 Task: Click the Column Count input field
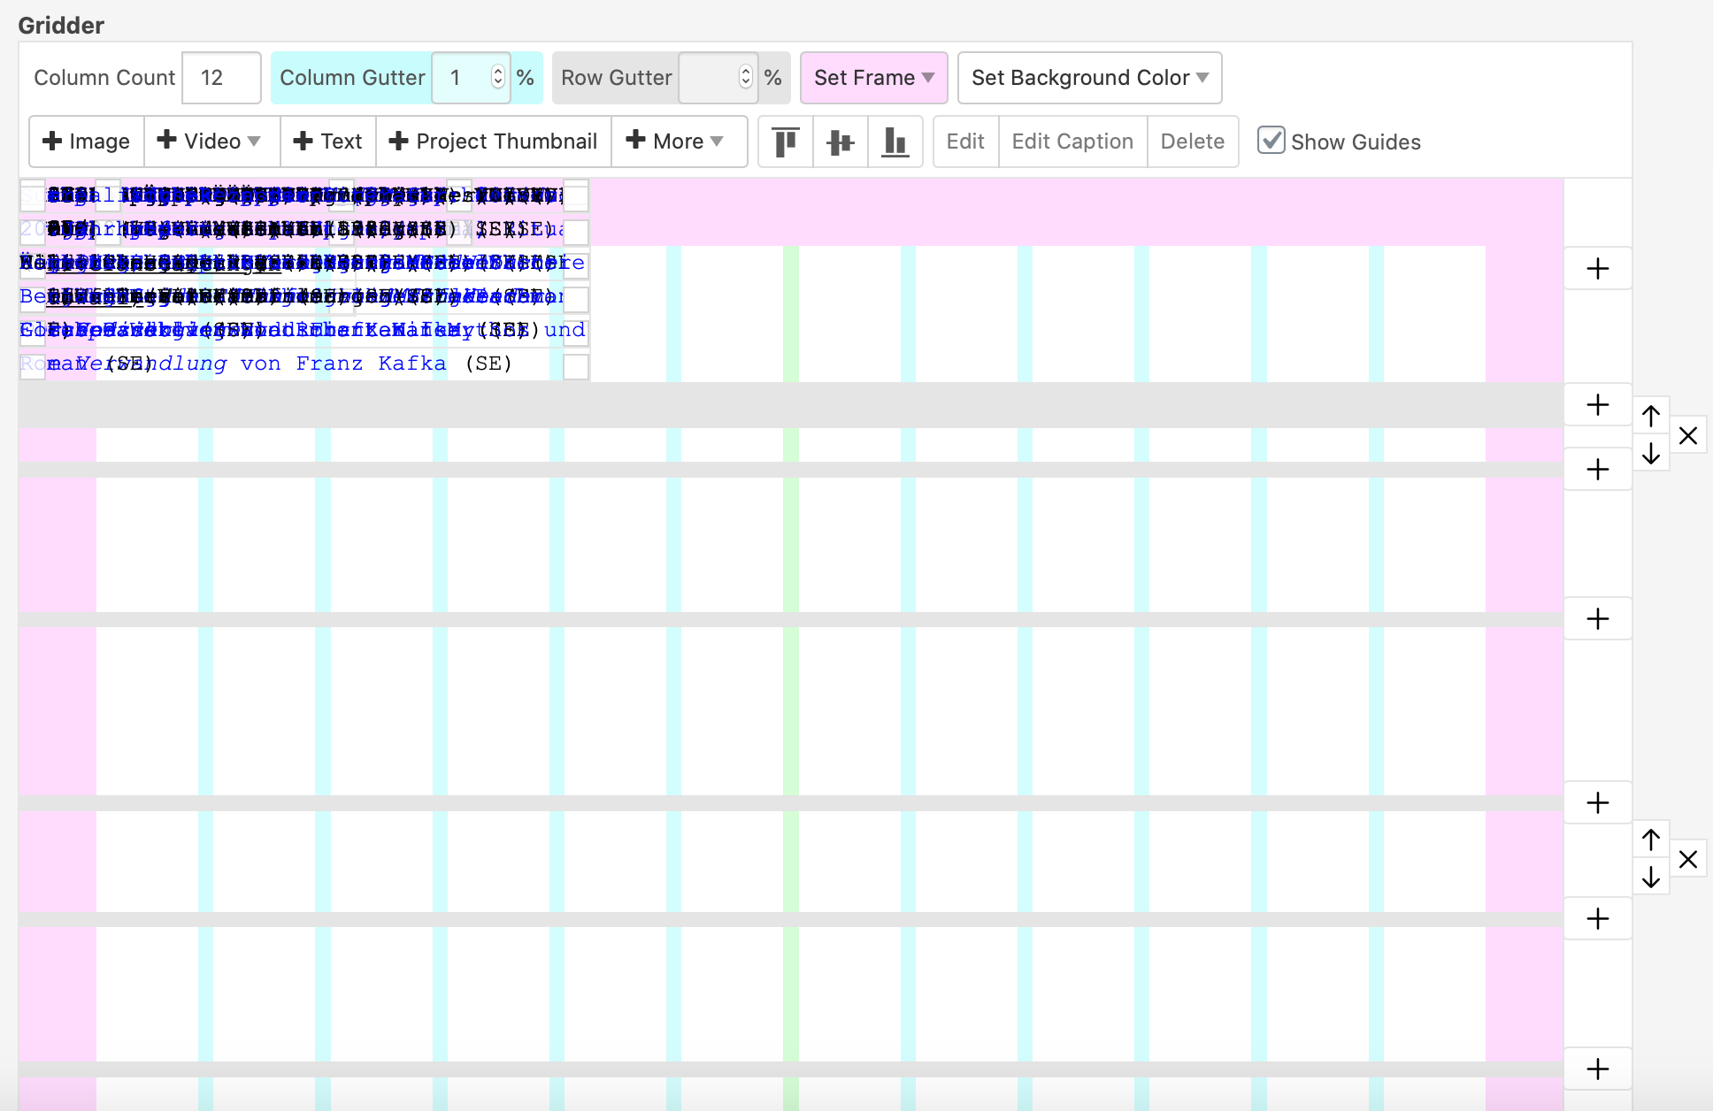(220, 78)
